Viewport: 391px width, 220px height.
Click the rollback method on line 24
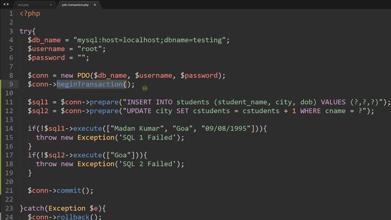click(73, 217)
